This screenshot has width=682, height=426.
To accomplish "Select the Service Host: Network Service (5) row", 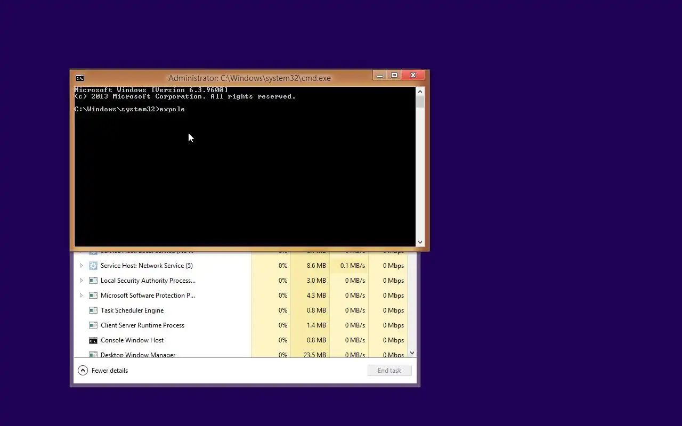I will coord(240,266).
